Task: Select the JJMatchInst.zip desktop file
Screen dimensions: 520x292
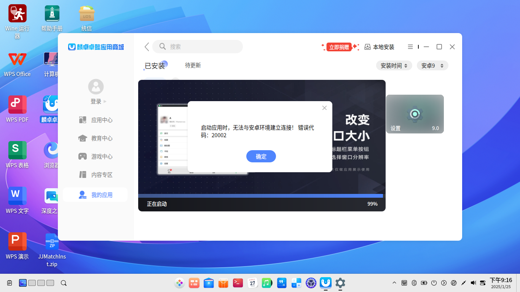Action: (x=52, y=250)
